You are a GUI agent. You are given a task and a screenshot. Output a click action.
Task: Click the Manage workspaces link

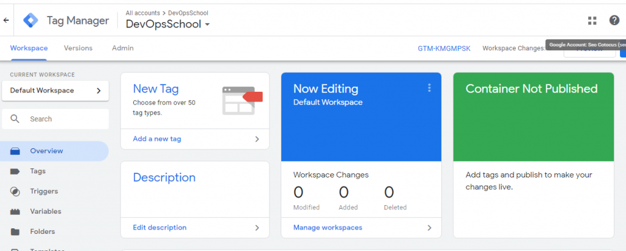point(328,228)
